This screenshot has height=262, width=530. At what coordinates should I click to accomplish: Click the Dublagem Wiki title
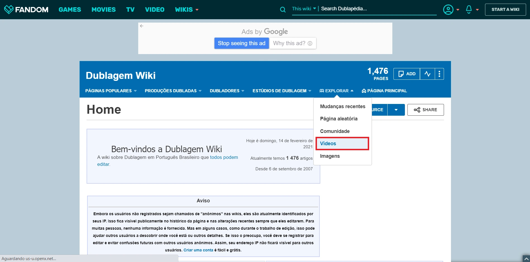coord(121,76)
